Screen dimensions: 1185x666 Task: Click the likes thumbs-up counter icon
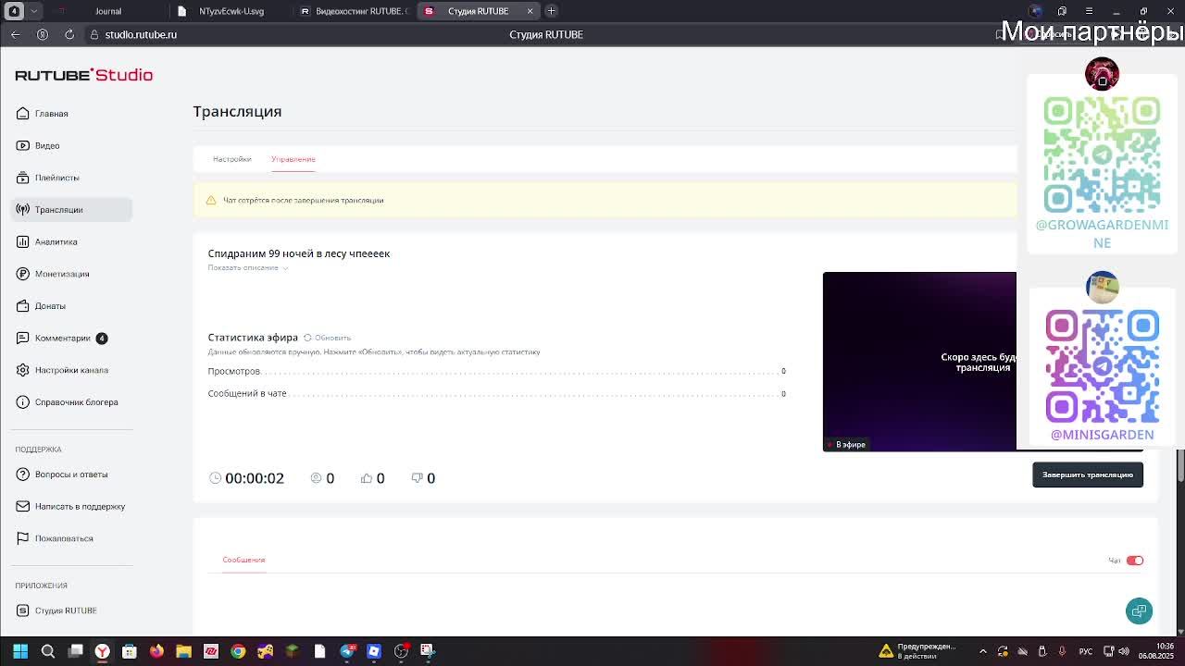point(367,478)
